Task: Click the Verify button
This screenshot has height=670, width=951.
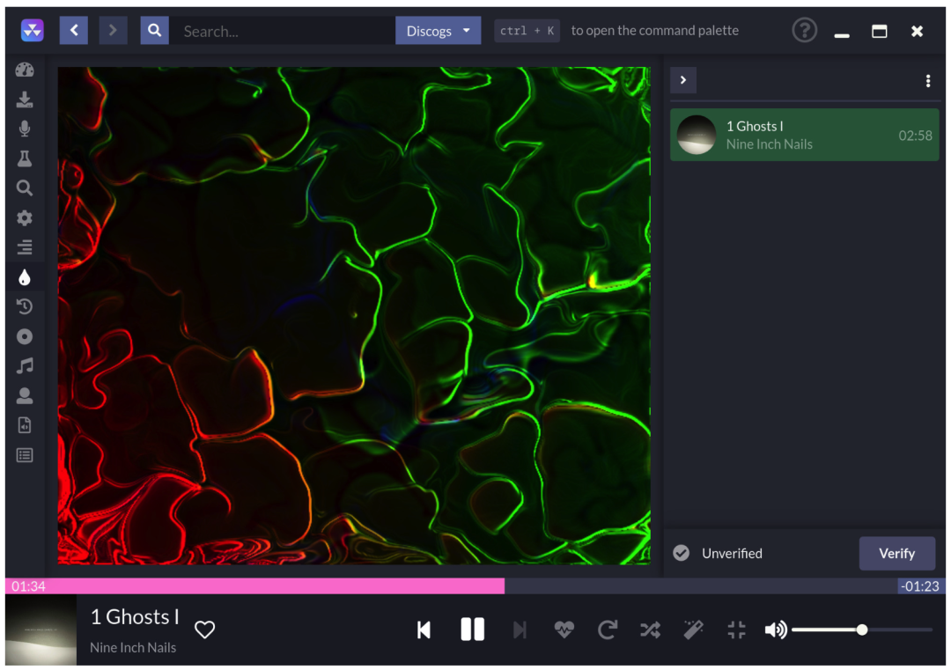Action: [897, 553]
